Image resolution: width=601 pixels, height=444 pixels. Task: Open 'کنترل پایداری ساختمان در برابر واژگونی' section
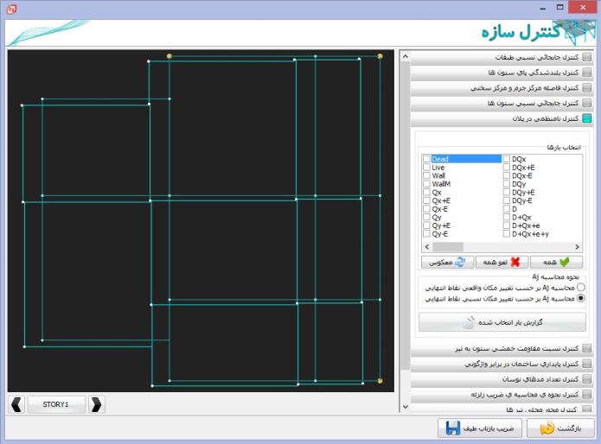click(x=502, y=365)
